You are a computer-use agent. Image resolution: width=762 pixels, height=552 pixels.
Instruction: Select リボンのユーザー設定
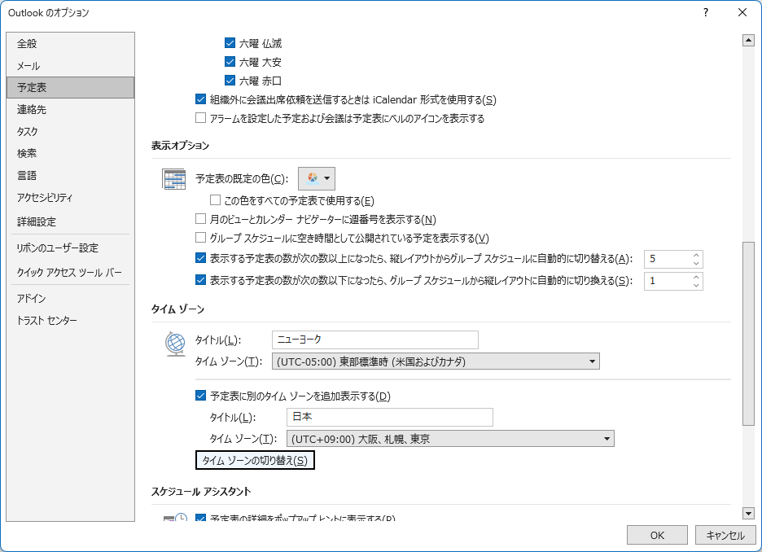pos(71,248)
